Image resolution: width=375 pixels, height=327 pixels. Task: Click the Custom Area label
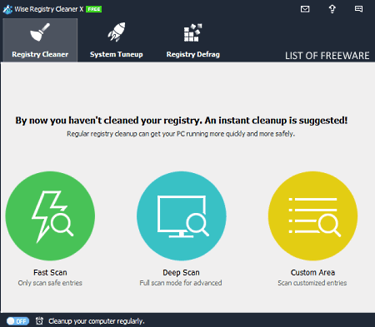coord(312,272)
